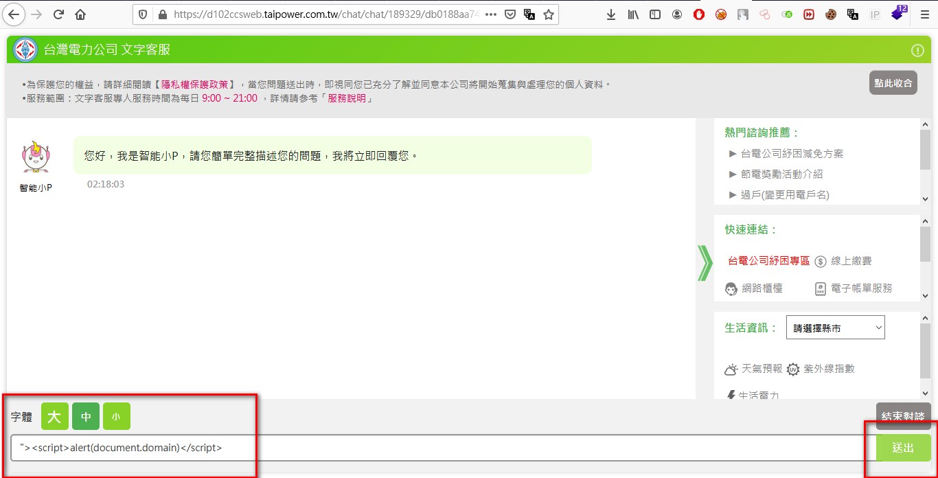Open the 服務說明 link
Viewport: 938px width, 478px height.
[347, 98]
